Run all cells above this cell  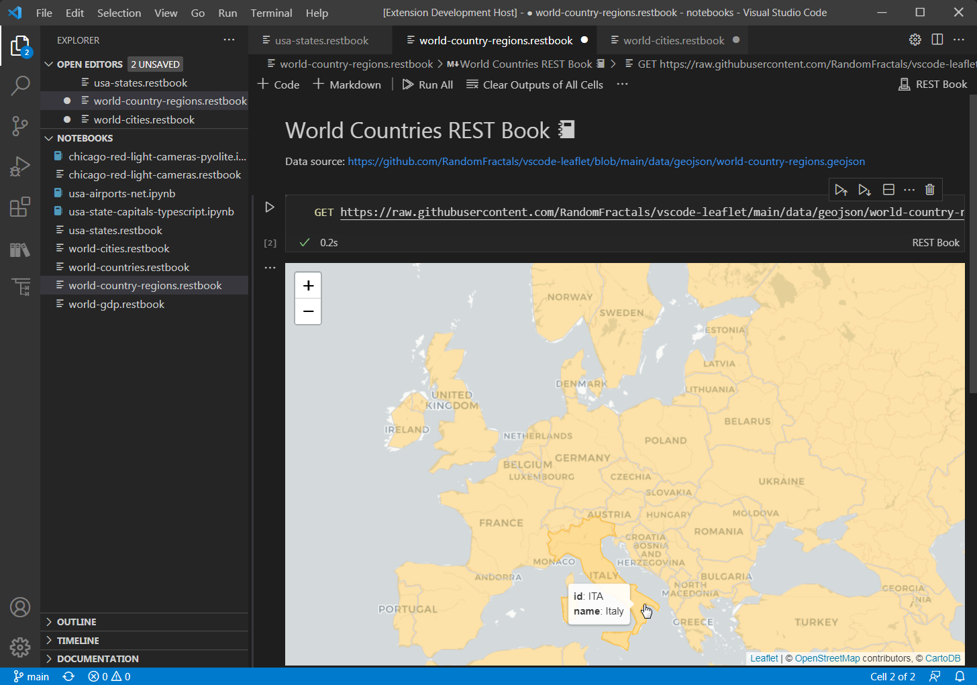click(x=841, y=189)
